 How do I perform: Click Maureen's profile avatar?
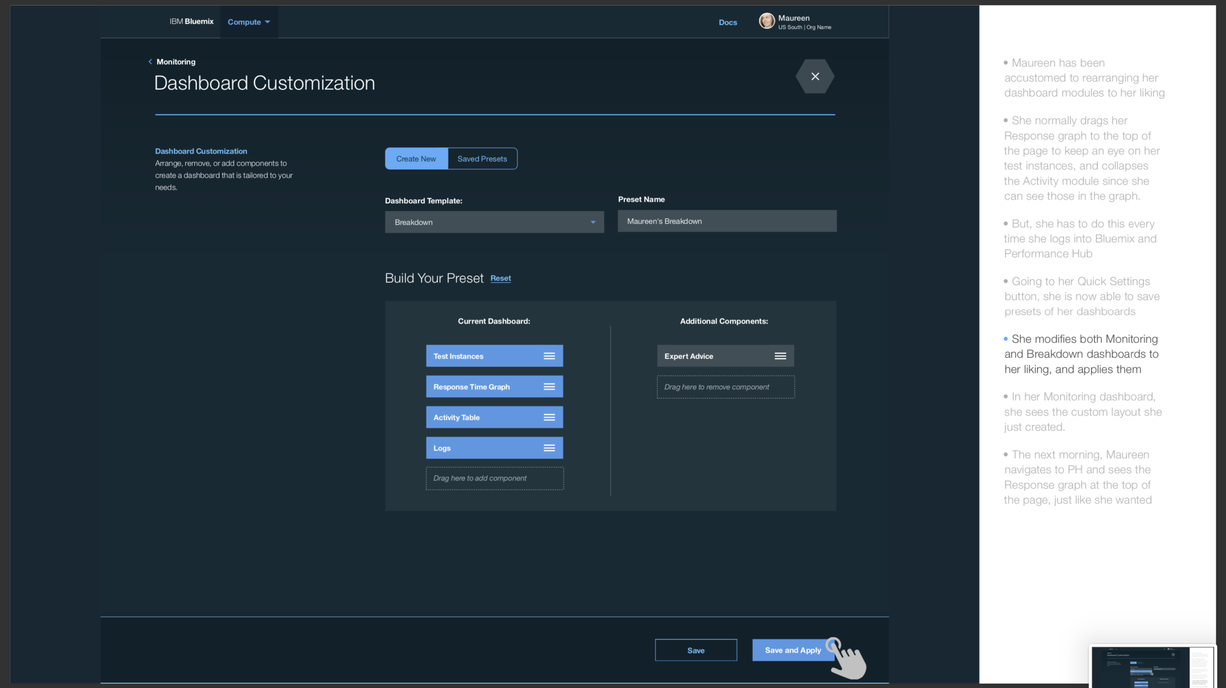[766, 21]
